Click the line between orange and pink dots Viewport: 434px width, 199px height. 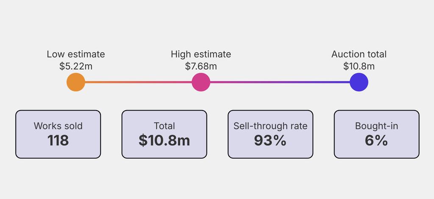tap(138, 82)
